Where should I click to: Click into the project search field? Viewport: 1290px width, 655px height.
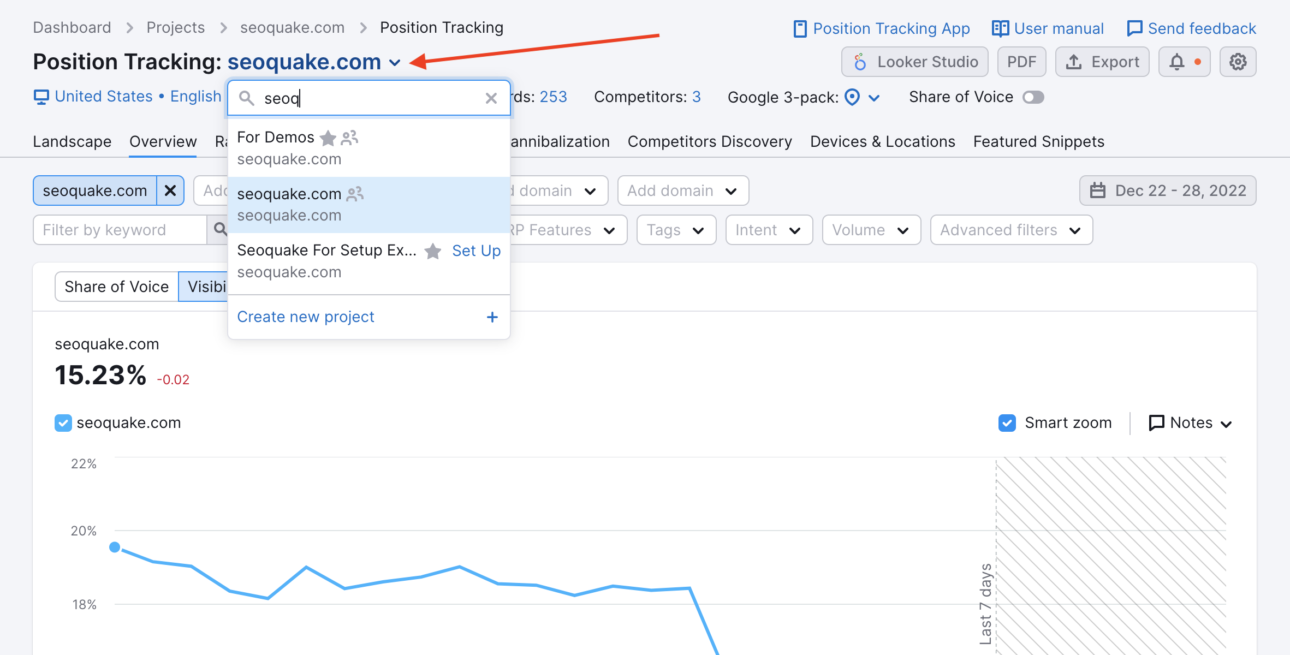tap(369, 98)
